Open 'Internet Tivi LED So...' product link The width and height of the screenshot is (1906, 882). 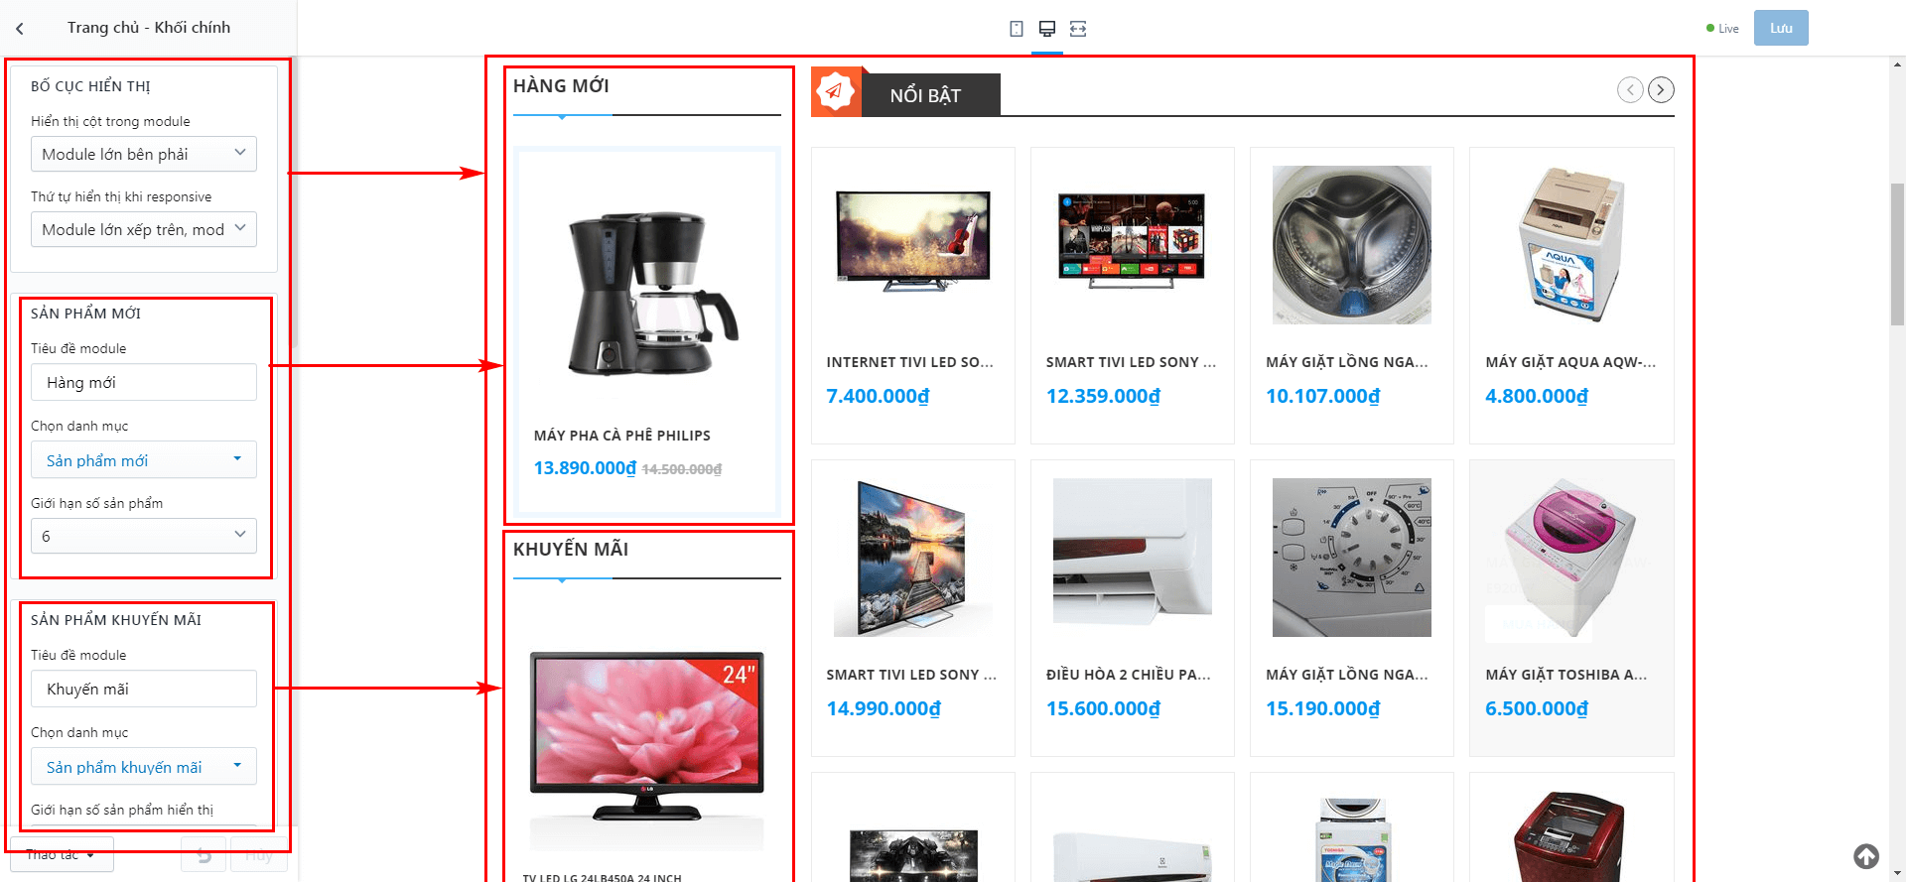click(909, 362)
